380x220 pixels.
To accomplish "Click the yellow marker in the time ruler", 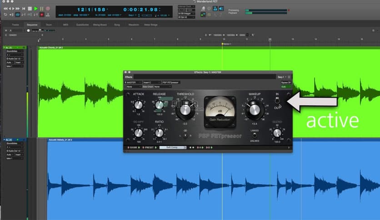I will point(222,44).
